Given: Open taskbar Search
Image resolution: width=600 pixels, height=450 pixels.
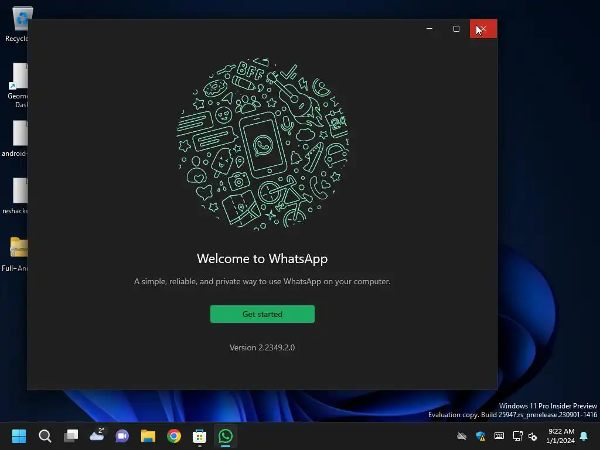Looking at the screenshot, I should (45, 436).
